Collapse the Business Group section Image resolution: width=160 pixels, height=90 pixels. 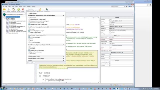point(63,15)
